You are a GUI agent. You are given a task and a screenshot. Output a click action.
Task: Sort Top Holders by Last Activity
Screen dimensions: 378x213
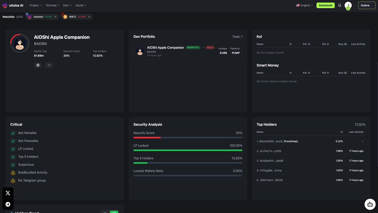pos(356,132)
